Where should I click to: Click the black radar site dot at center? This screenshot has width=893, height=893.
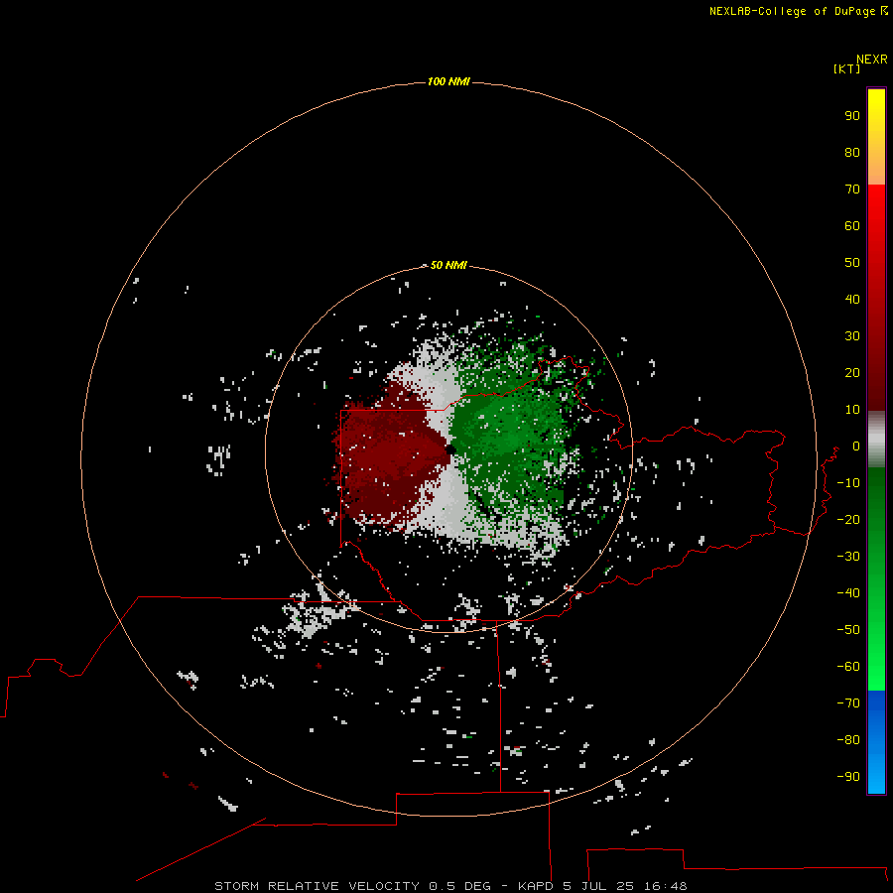coord(450,449)
